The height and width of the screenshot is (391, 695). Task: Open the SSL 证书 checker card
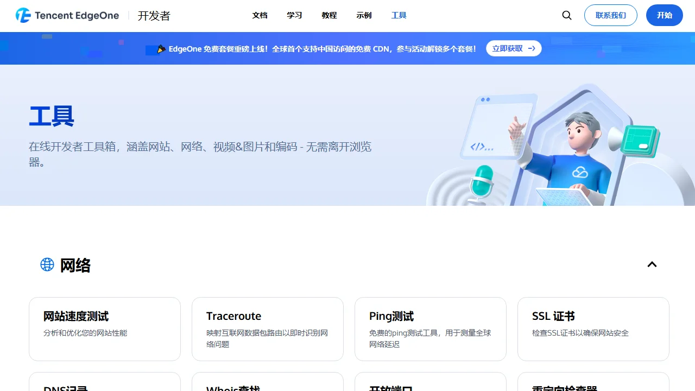[593, 329]
